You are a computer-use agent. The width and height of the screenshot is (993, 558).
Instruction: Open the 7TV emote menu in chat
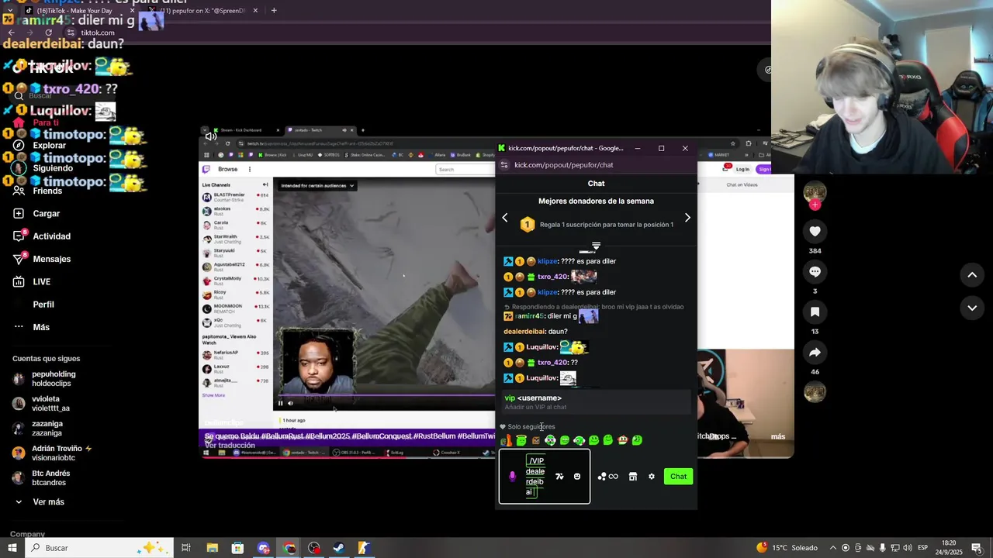pos(559,477)
